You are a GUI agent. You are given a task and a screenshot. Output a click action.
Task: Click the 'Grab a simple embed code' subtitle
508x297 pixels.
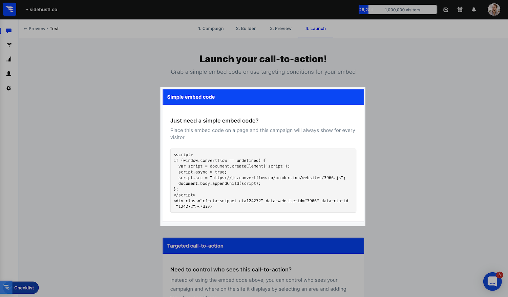pyautogui.click(x=263, y=72)
